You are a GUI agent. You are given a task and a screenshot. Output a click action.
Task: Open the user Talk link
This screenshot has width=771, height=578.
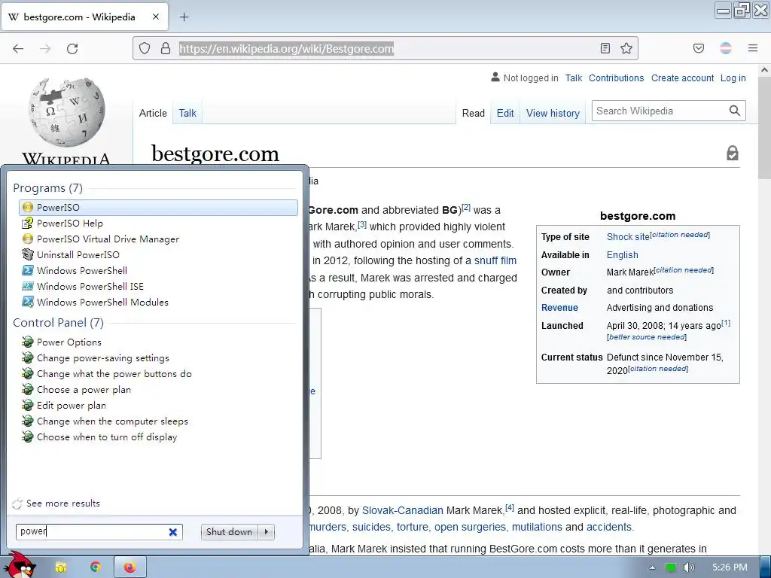pyautogui.click(x=573, y=78)
